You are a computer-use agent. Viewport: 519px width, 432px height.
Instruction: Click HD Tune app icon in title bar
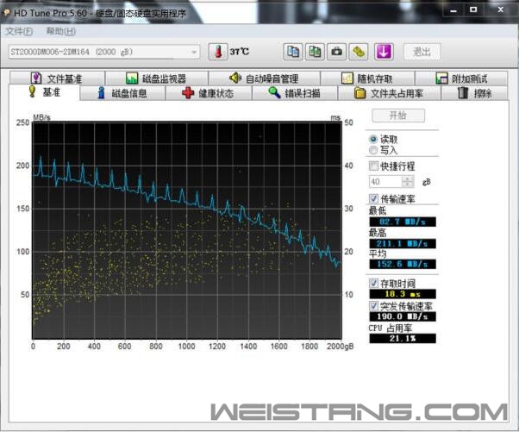(6, 13)
